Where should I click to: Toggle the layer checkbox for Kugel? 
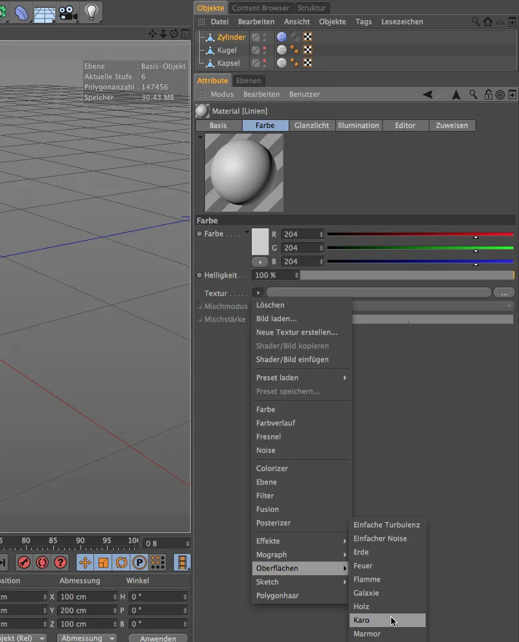point(256,50)
